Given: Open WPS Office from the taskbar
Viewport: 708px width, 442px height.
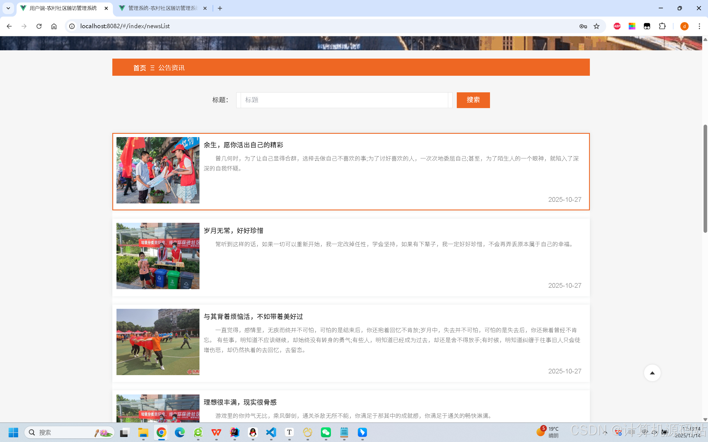Looking at the screenshot, I should pos(216,432).
